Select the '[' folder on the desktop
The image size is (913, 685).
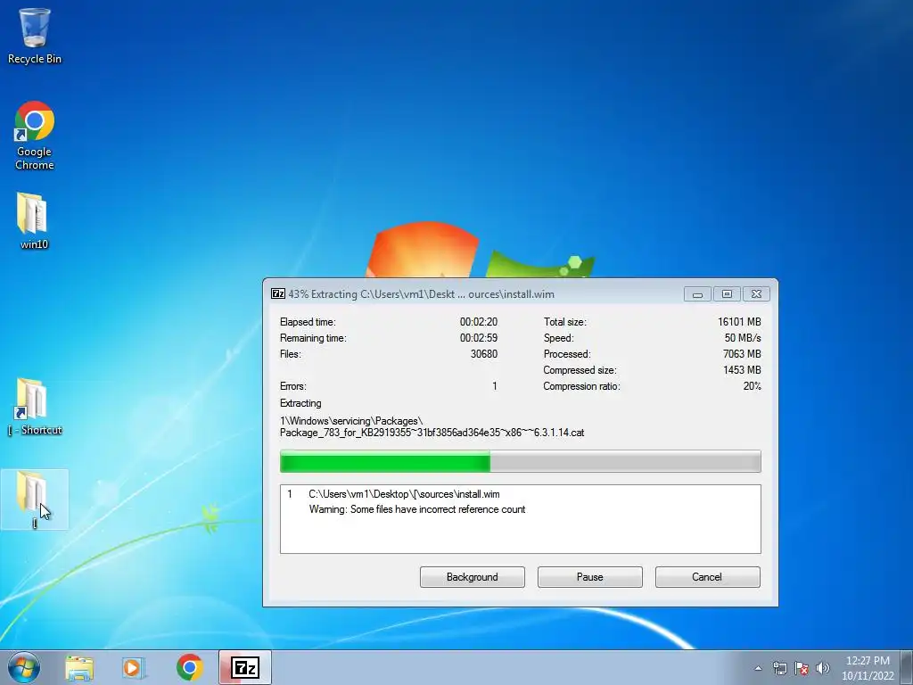point(35,499)
